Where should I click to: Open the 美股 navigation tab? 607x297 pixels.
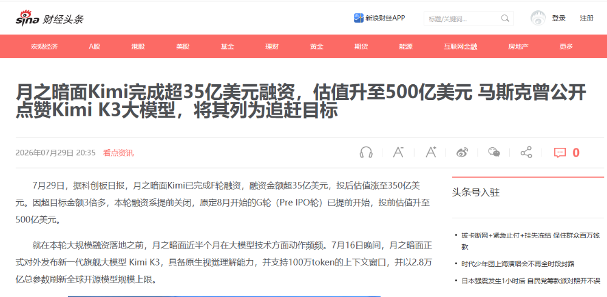coord(183,47)
